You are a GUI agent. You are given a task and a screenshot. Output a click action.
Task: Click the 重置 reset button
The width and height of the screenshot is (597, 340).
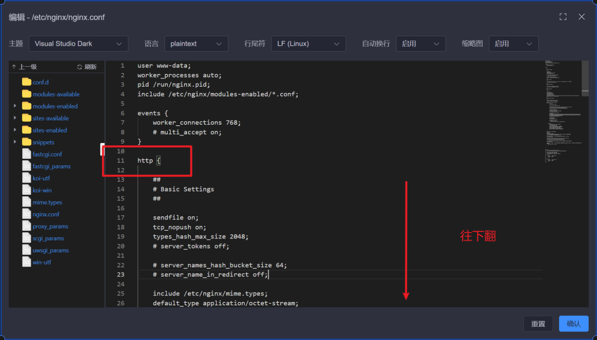[538, 324]
